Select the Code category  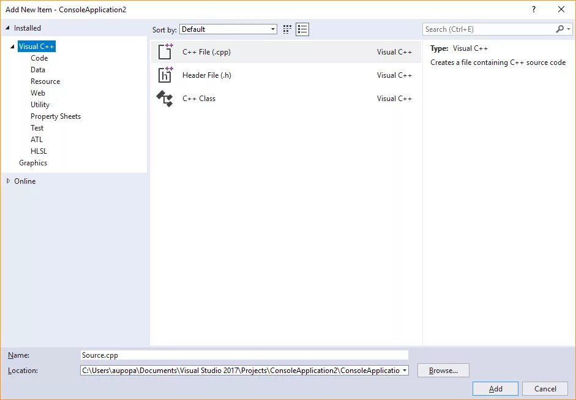pyautogui.click(x=39, y=58)
